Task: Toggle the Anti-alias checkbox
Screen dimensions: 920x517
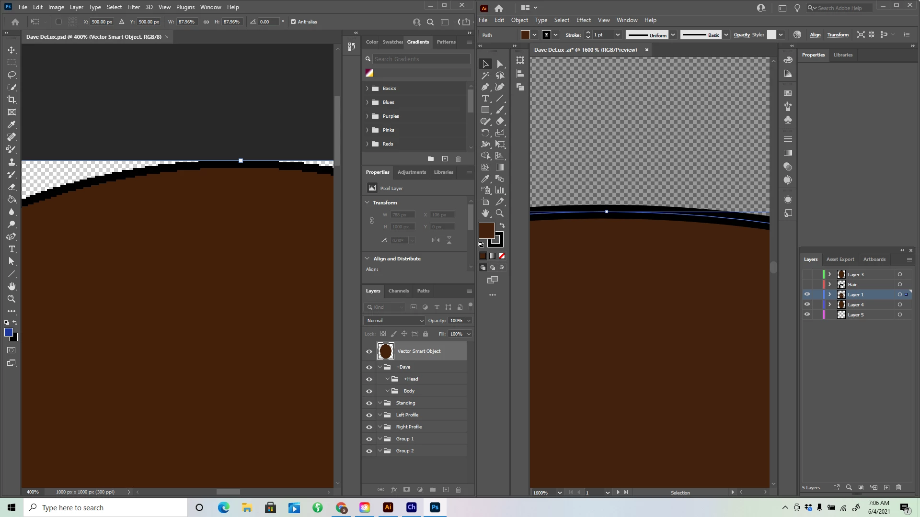Action: 293,22
